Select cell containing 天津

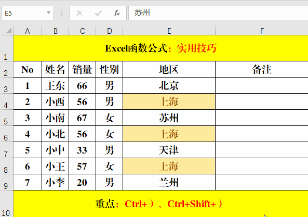point(169,150)
